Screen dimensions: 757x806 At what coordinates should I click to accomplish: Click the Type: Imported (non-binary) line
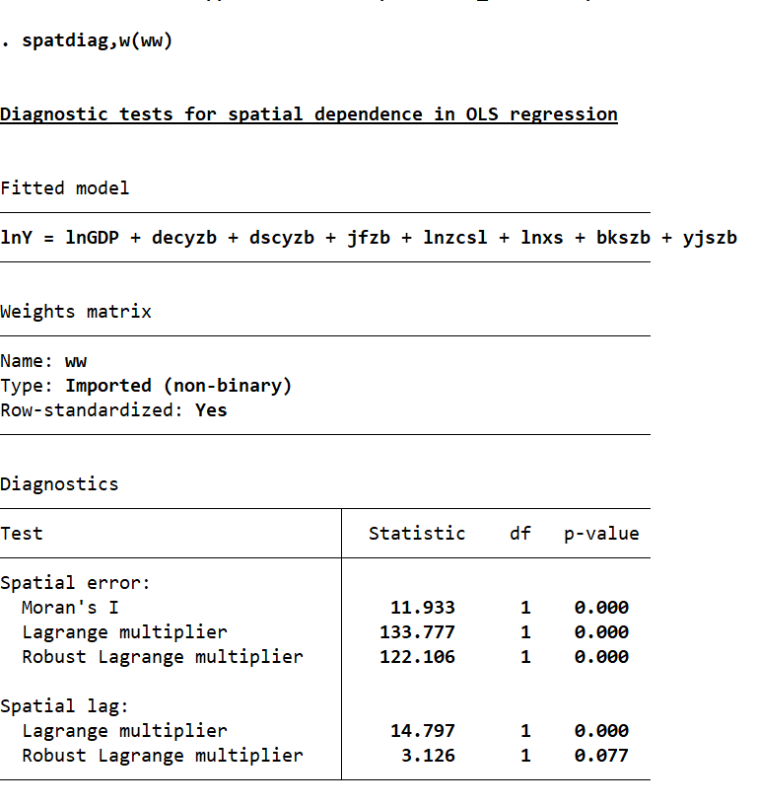(146, 385)
